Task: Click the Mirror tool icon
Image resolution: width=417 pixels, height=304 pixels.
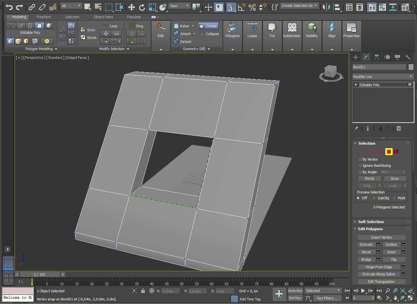Action: pyautogui.click(x=326, y=7)
